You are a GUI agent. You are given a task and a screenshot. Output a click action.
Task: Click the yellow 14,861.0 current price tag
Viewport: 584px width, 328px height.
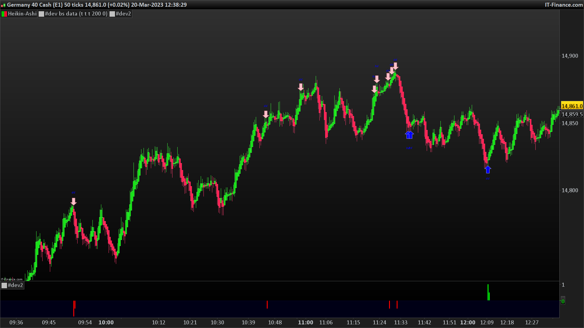coord(572,106)
